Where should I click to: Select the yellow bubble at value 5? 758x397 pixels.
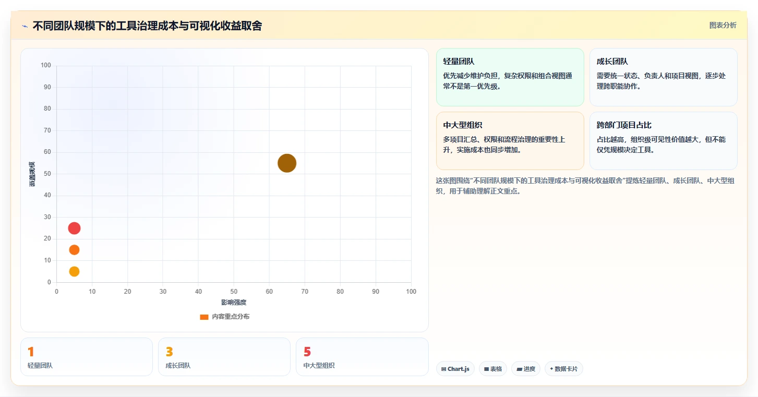tap(74, 271)
